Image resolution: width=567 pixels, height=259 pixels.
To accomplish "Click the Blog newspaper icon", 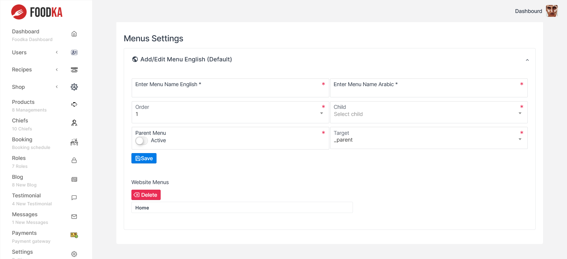I will (x=74, y=179).
